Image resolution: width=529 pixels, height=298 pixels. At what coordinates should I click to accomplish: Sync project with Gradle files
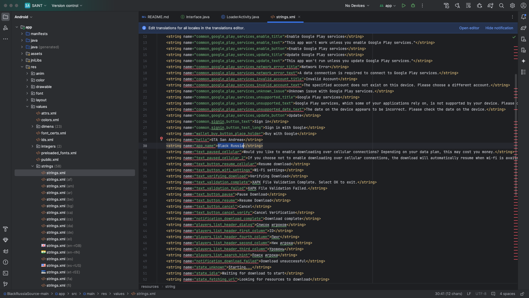pos(490,6)
